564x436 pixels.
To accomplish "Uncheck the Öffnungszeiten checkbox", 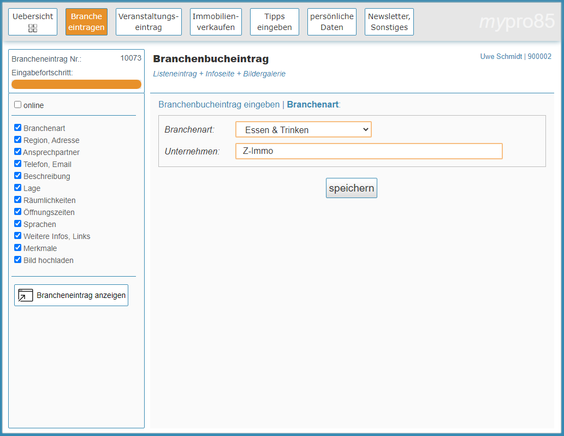I will [x=18, y=212].
